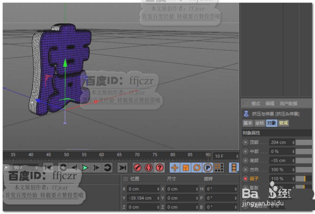The width and height of the screenshot is (315, 214).
Task: Toggle the keyframe circle beside 顶部
Action: pyautogui.click(x=245, y=142)
